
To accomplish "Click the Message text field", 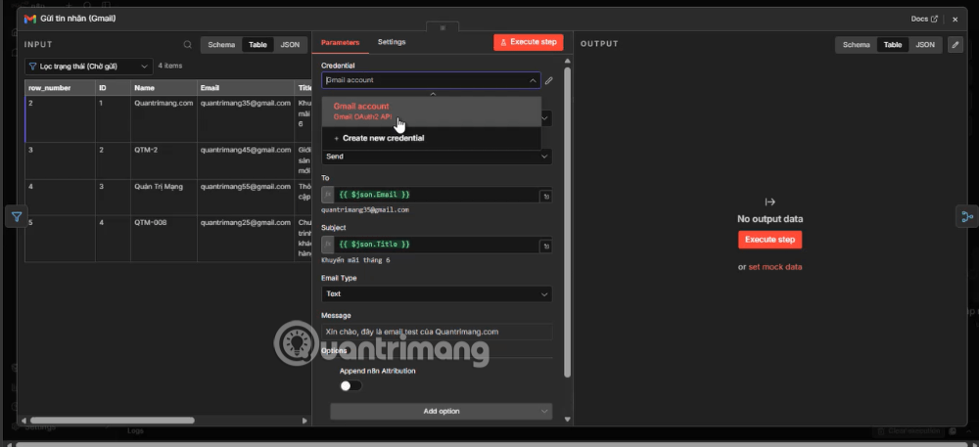I will [x=437, y=332].
